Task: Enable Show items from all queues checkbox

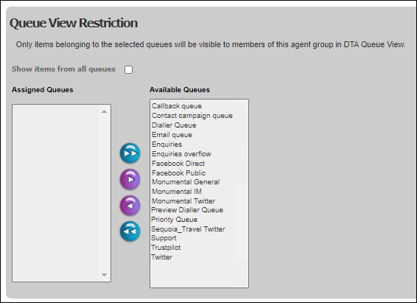Action: click(128, 69)
